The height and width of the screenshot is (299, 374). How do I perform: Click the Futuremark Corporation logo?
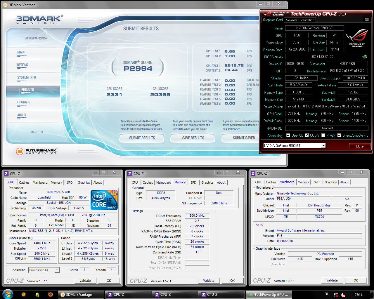(x=36, y=151)
